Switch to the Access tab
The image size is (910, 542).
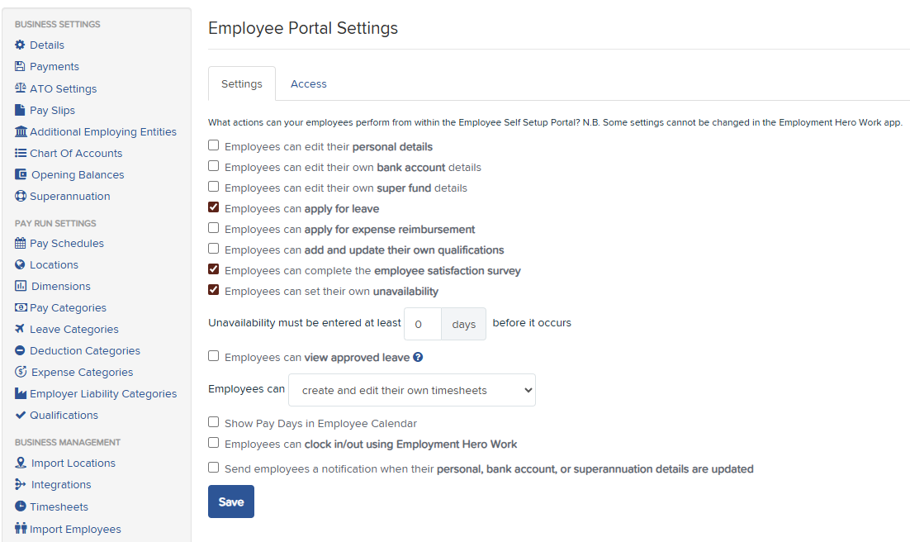[x=308, y=84]
